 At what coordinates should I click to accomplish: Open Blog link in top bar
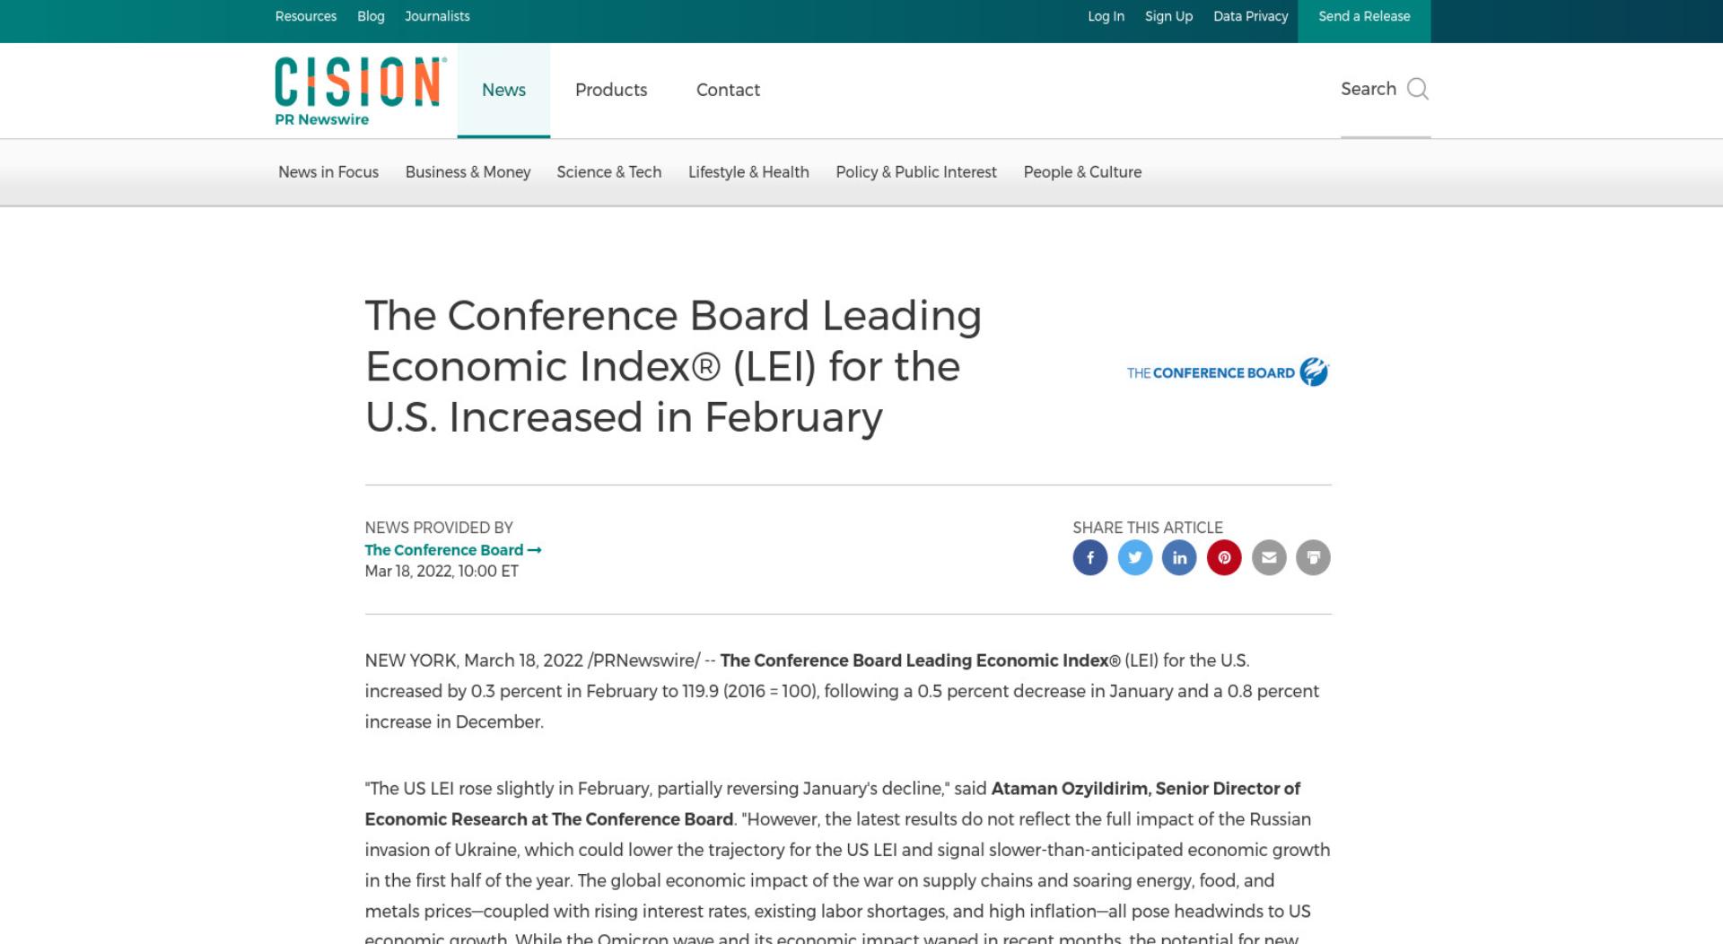[371, 16]
